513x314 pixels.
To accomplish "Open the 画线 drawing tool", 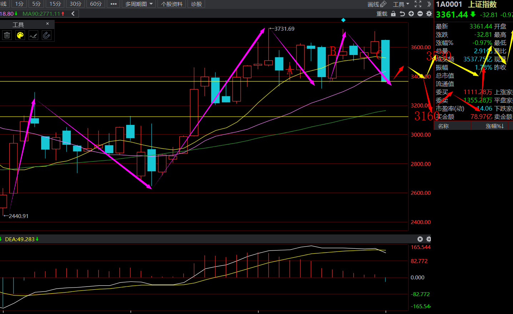I will 377,4.
